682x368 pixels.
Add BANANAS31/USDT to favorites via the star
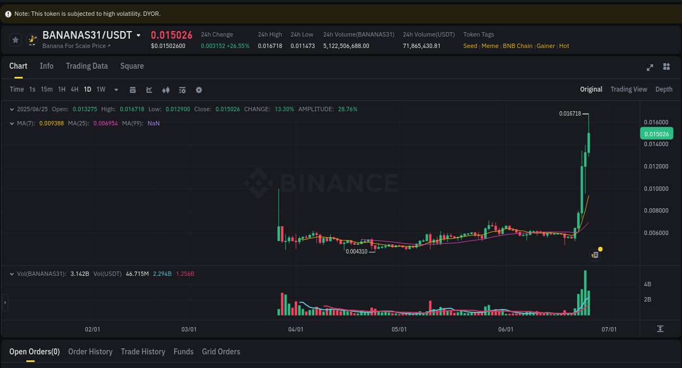15,39
